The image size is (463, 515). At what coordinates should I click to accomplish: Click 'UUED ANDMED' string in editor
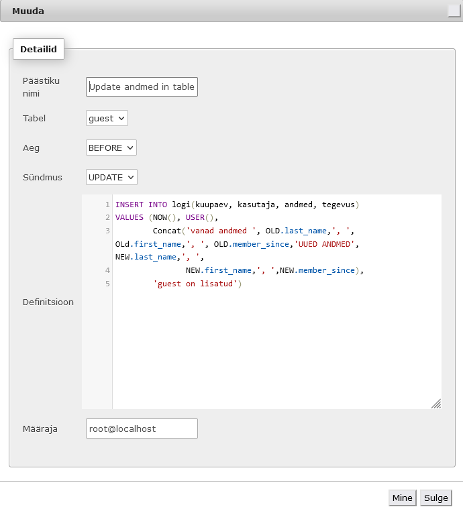coord(324,244)
